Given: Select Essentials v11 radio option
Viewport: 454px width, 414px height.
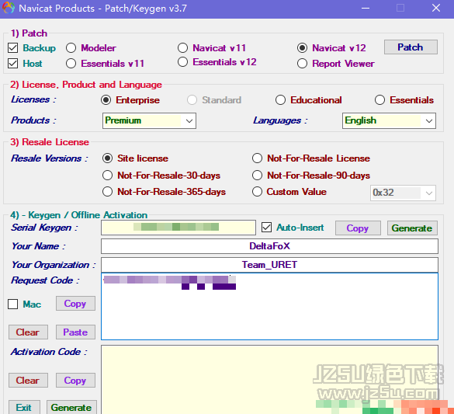Looking at the screenshot, I should (x=71, y=63).
